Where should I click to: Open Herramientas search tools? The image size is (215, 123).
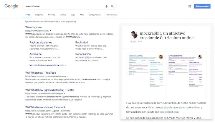pyautogui.click(x=112, y=15)
